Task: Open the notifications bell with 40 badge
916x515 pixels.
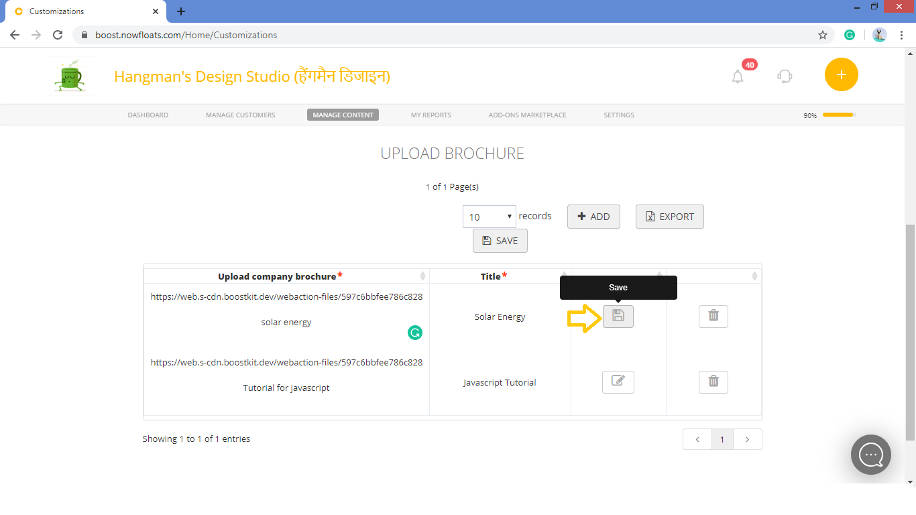Action: click(x=738, y=76)
